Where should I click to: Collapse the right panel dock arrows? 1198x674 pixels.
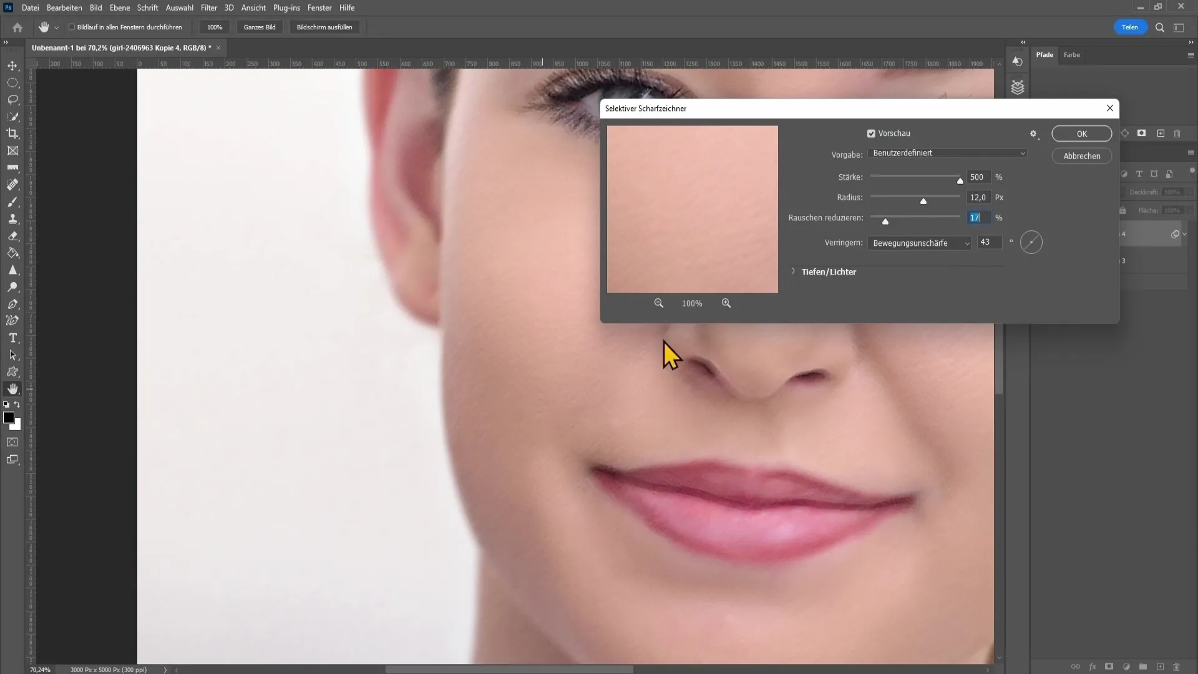point(1191,42)
